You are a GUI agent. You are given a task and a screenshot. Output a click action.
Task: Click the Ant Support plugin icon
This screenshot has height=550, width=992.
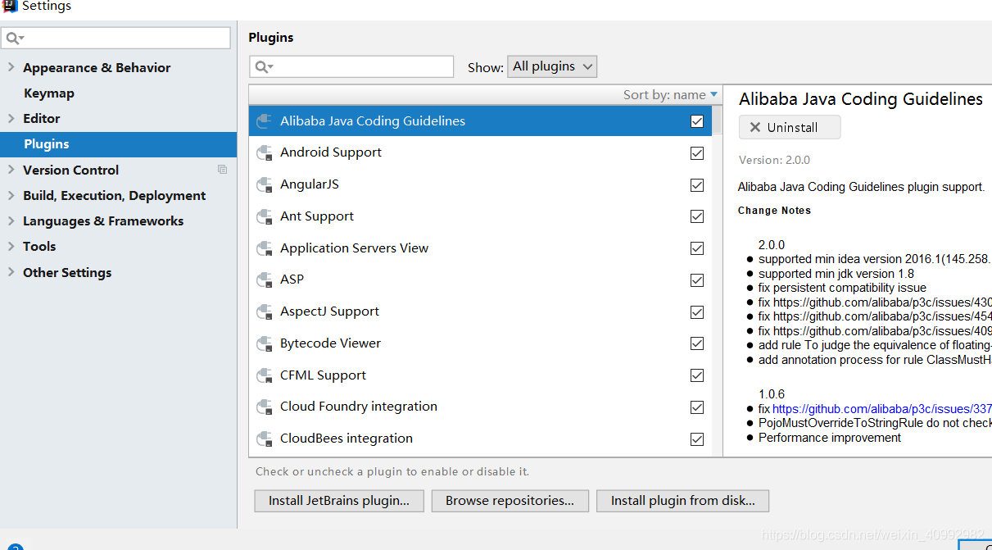click(264, 216)
